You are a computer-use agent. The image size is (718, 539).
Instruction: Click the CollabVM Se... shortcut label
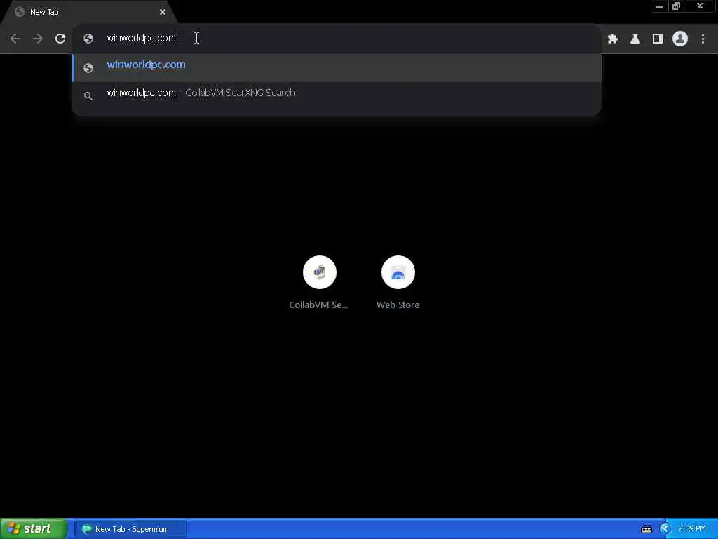(x=319, y=305)
